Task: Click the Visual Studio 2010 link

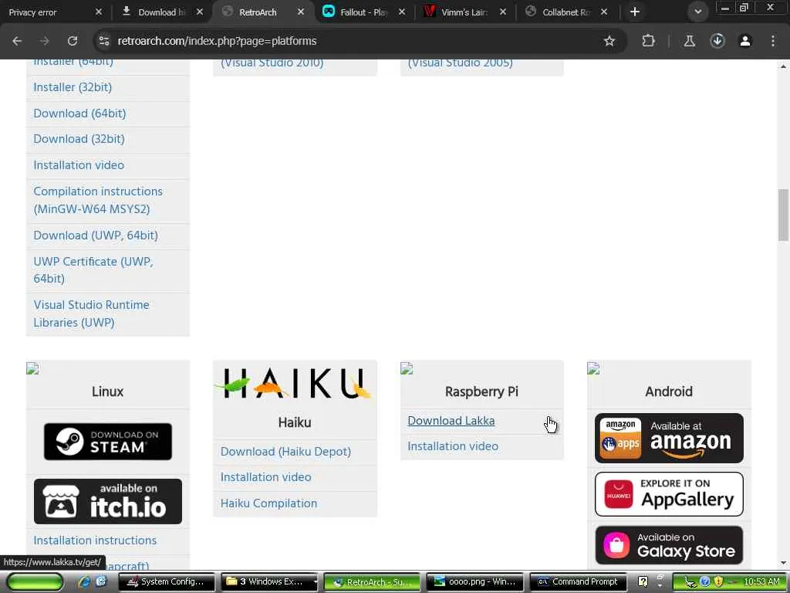Action: tap(272, 64)
